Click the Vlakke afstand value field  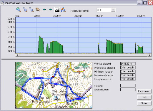coord(128,64)
